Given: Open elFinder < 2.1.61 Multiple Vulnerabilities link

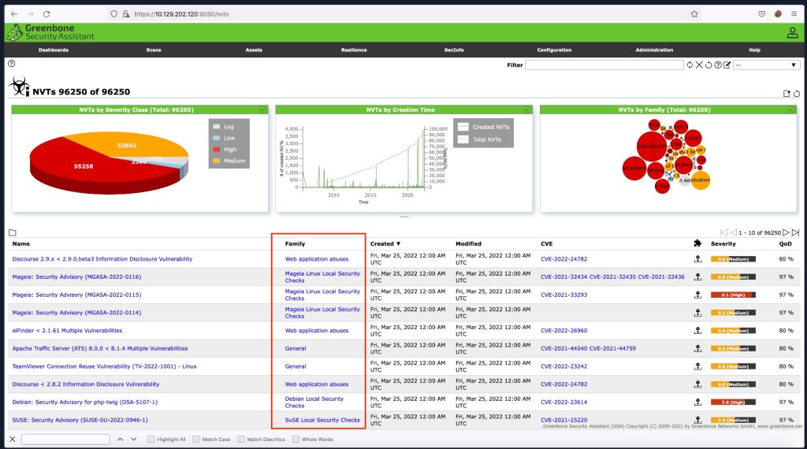Looking at the screenshot, I should [x=67, y=331].
